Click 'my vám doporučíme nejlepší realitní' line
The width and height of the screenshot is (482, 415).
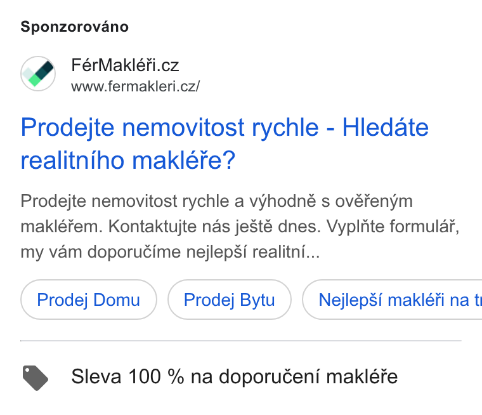tap(171, 253)
